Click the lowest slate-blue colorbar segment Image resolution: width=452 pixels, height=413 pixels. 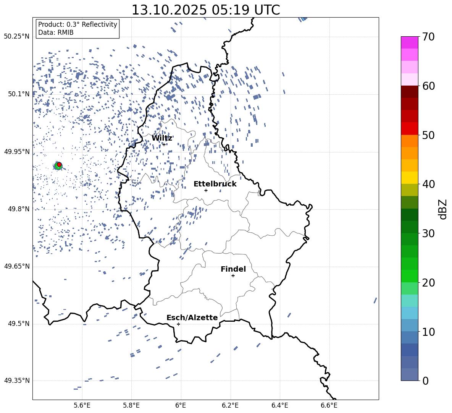click(x=410, y=374)
